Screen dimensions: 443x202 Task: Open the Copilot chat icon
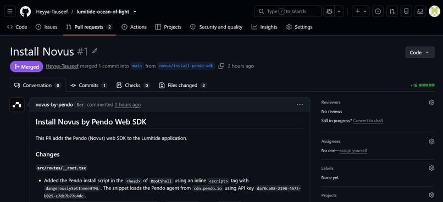pos(329,12)
